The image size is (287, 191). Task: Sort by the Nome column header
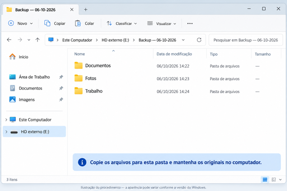click(x=79, y=54)
